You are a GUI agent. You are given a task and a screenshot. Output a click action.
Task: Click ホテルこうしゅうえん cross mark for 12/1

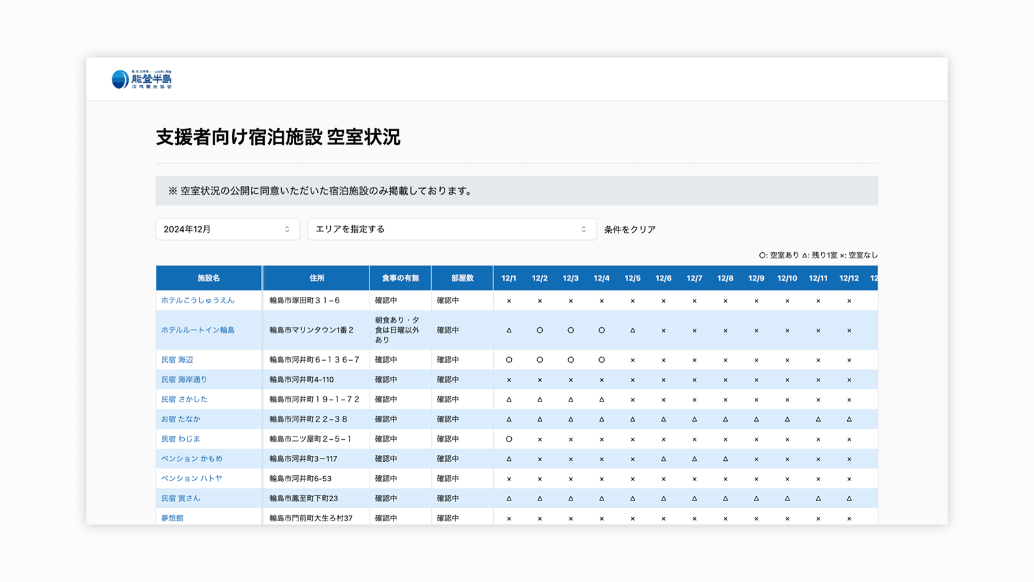509,301
